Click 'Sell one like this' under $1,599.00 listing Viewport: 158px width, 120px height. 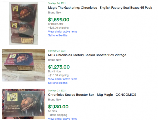(x=58, y=35)
